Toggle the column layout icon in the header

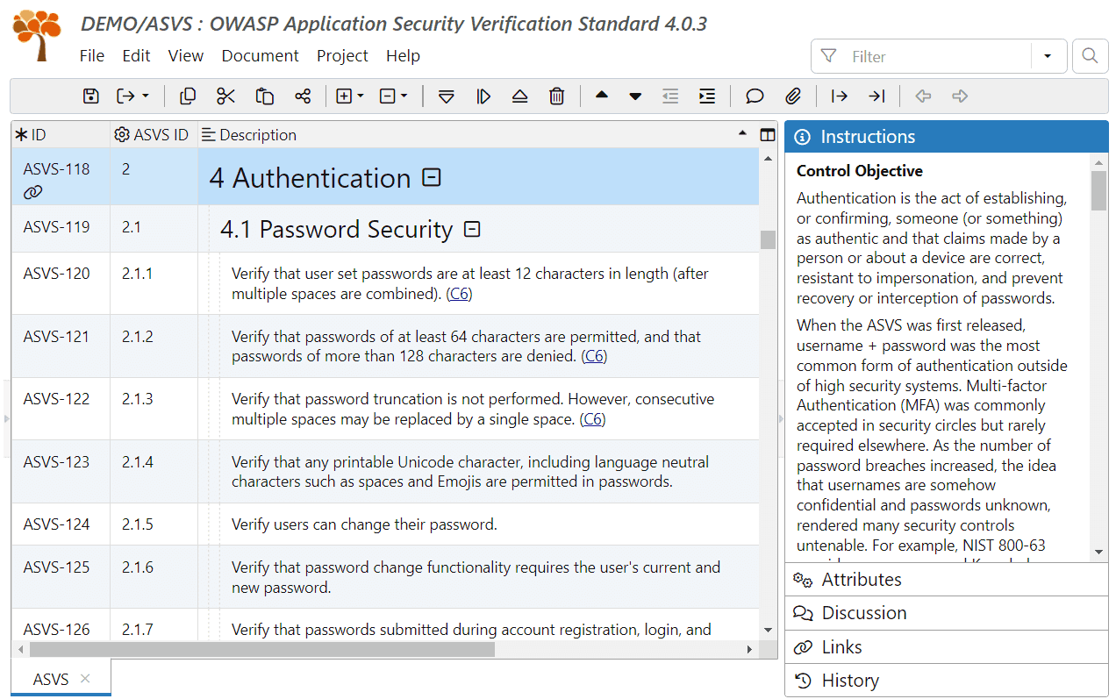tap(768, 135)
